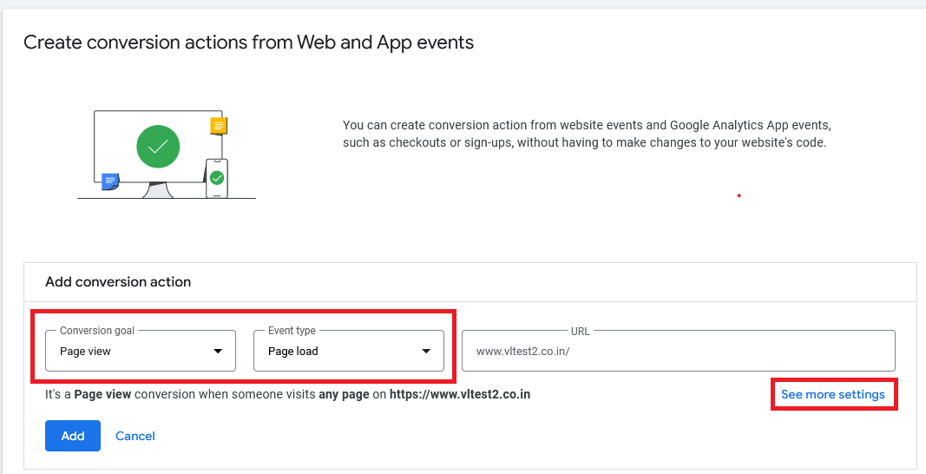Expand the Conversion goal dropdown arrow
The image size is (926, 474).
[x=218, y=352]
